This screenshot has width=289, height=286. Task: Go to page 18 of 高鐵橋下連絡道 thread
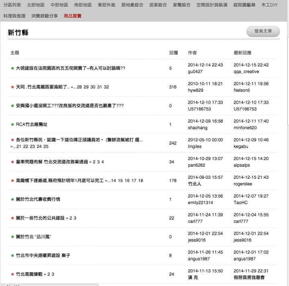140,180
